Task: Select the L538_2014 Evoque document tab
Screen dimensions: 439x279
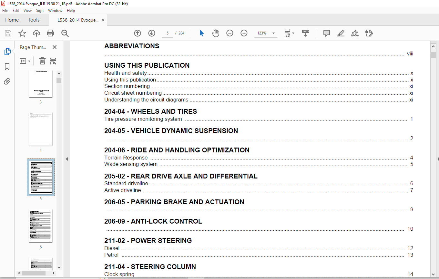Action: pyautogui.click(x=78, y=20)
